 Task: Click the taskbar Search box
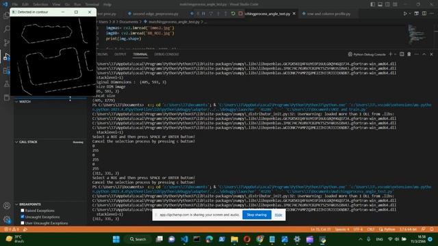pyautogui.click(x=138, y=239)
